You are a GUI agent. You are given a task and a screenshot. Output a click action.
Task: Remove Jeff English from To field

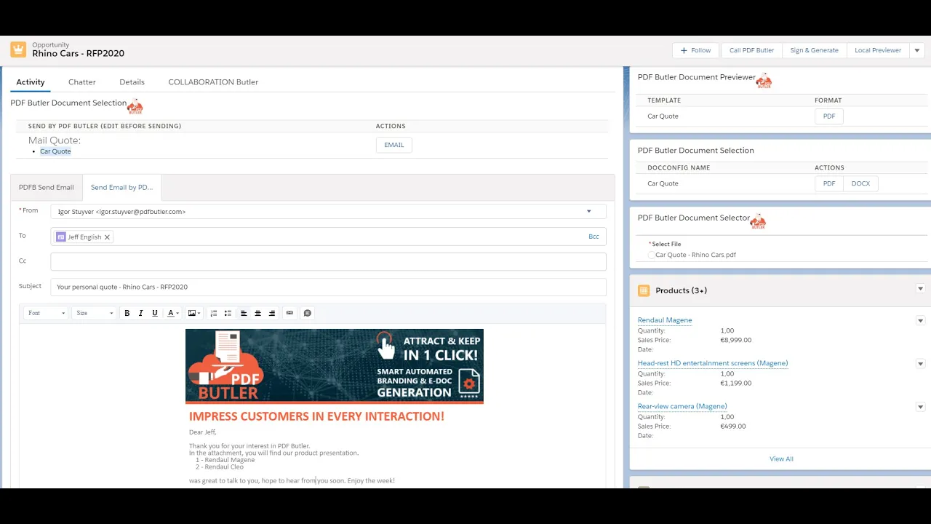[x=107, y=237]
